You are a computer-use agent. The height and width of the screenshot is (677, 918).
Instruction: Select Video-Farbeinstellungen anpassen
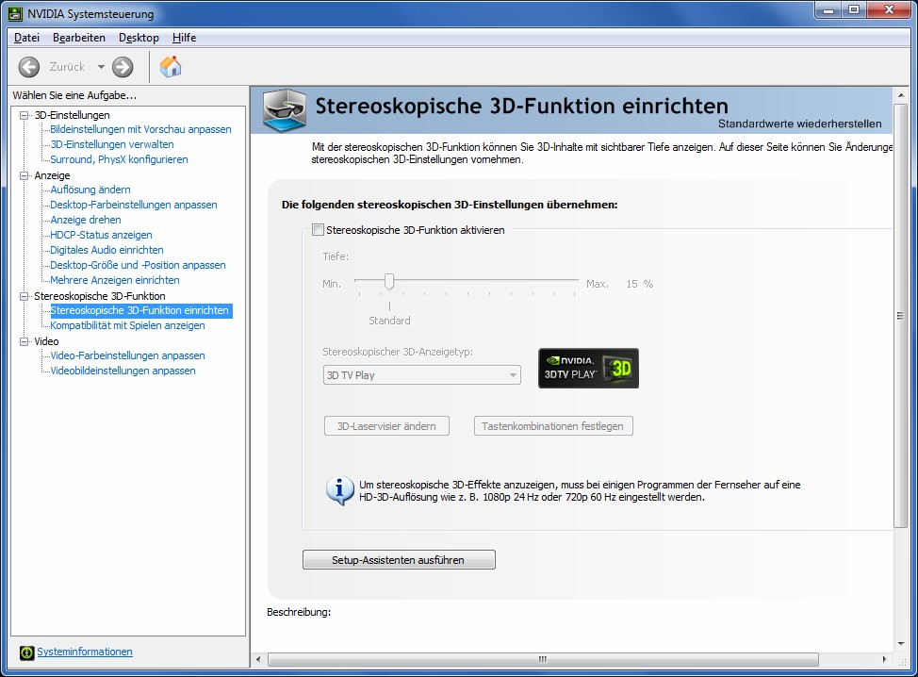pyautogui.click(x=127, y=355)
